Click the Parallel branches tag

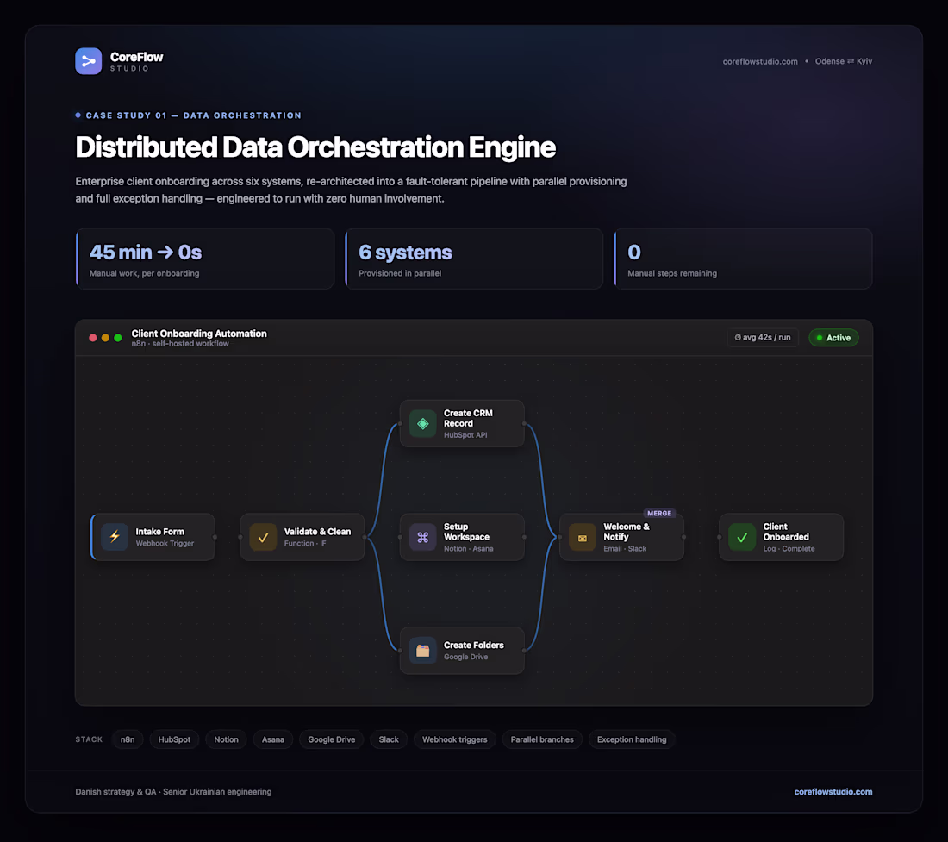coord(542,739)
